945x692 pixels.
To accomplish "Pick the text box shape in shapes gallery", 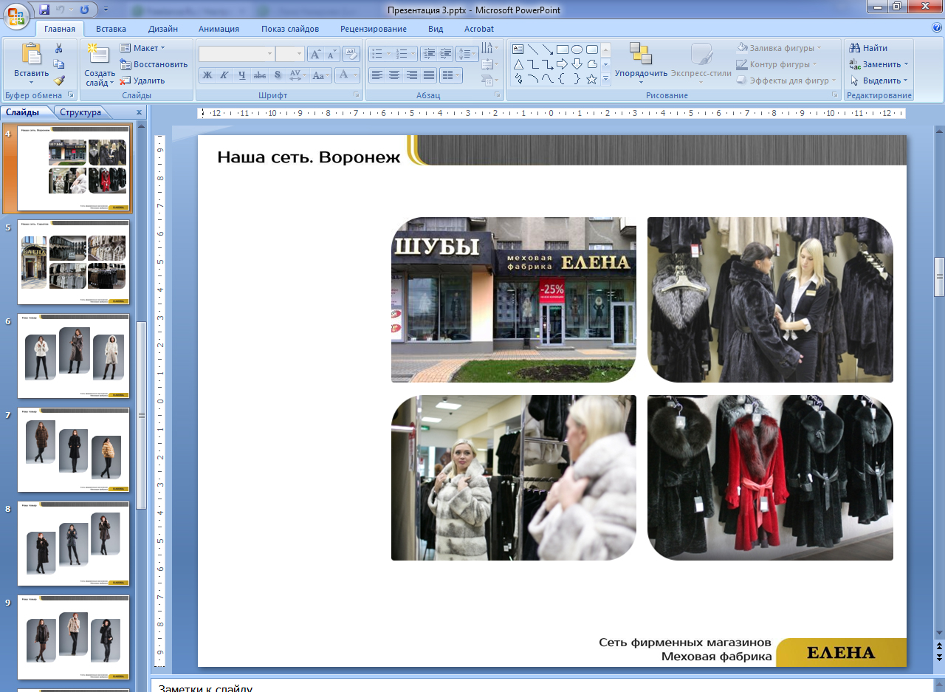I will [518, 49].
